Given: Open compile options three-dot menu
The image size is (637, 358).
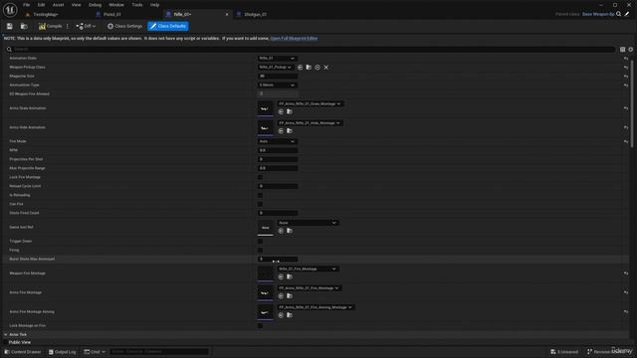Looking at the screenshot, I should tap(68, 26).
